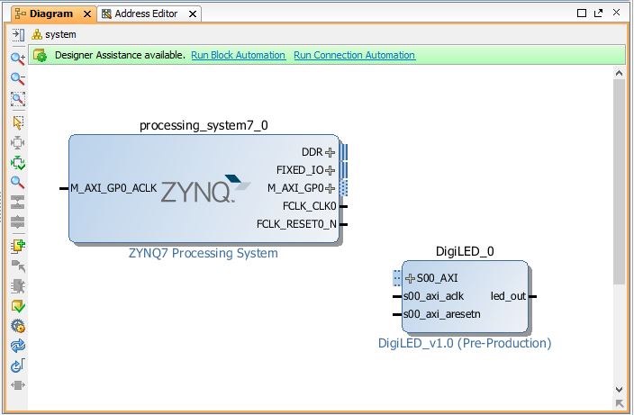Click the blue Refresh arrows icon
The height and width of the screenshot is (415, 634).
[18, 346]
